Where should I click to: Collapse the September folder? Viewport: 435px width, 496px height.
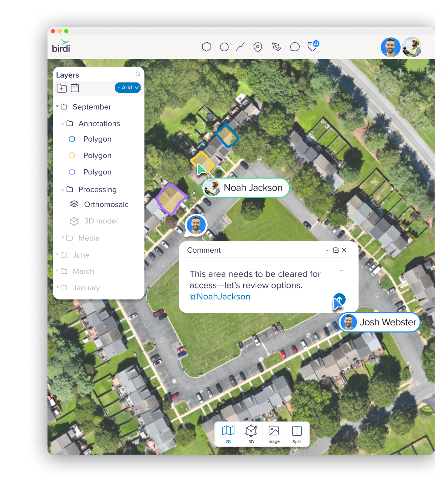[58, 107]
